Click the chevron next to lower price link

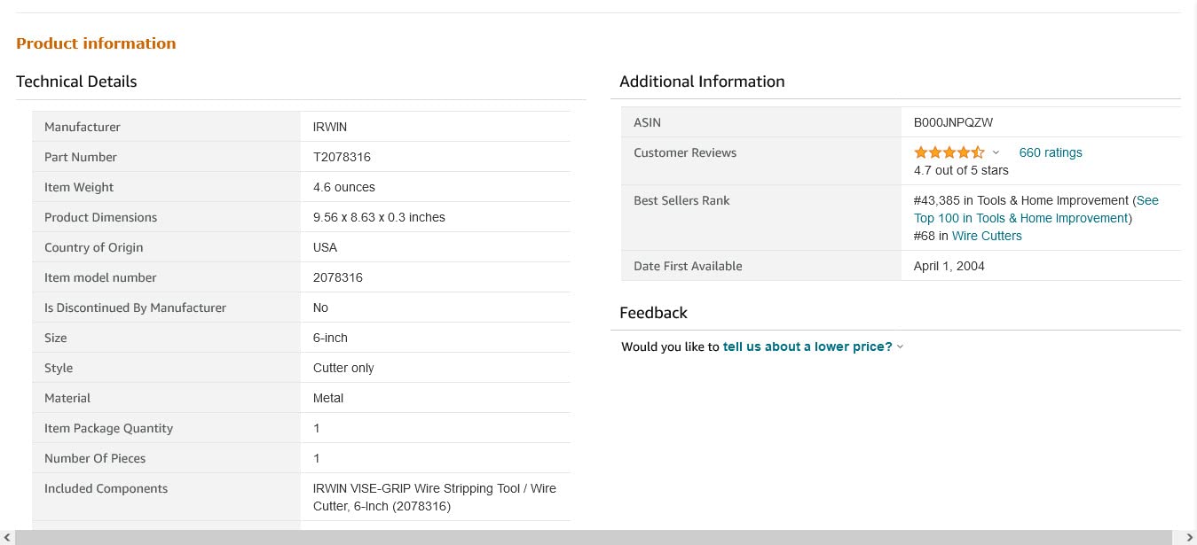900,346
